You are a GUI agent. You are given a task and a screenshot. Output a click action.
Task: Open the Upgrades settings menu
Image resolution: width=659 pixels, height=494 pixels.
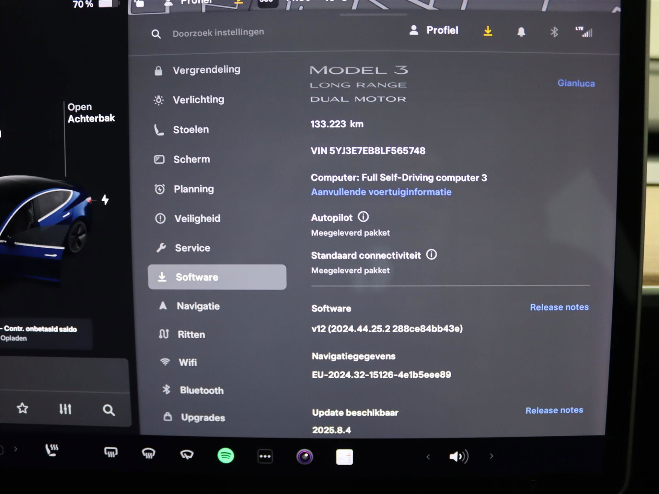click(194, 417)
